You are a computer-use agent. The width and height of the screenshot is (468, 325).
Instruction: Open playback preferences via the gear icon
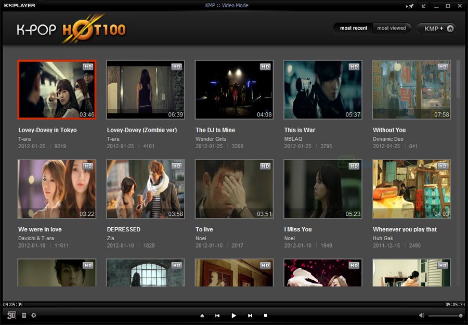33,315
